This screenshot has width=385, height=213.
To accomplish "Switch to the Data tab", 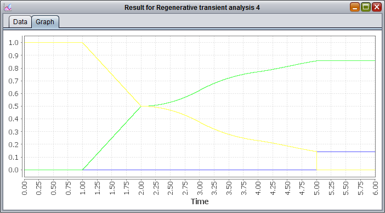I will pos(20,22).
